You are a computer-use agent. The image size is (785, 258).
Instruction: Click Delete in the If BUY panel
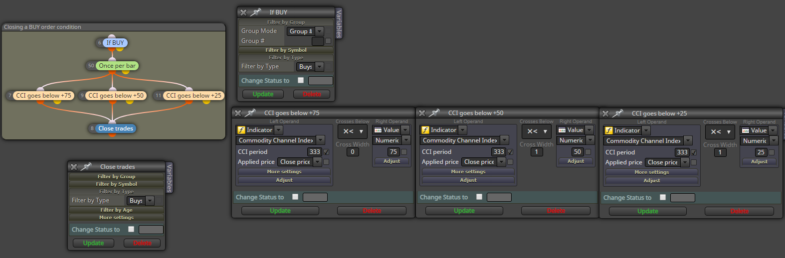tap(312, 94)
